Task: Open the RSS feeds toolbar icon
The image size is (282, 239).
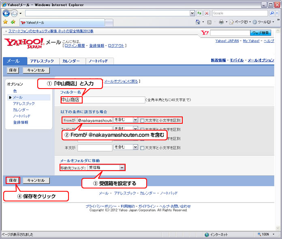Action: (209, 22)
